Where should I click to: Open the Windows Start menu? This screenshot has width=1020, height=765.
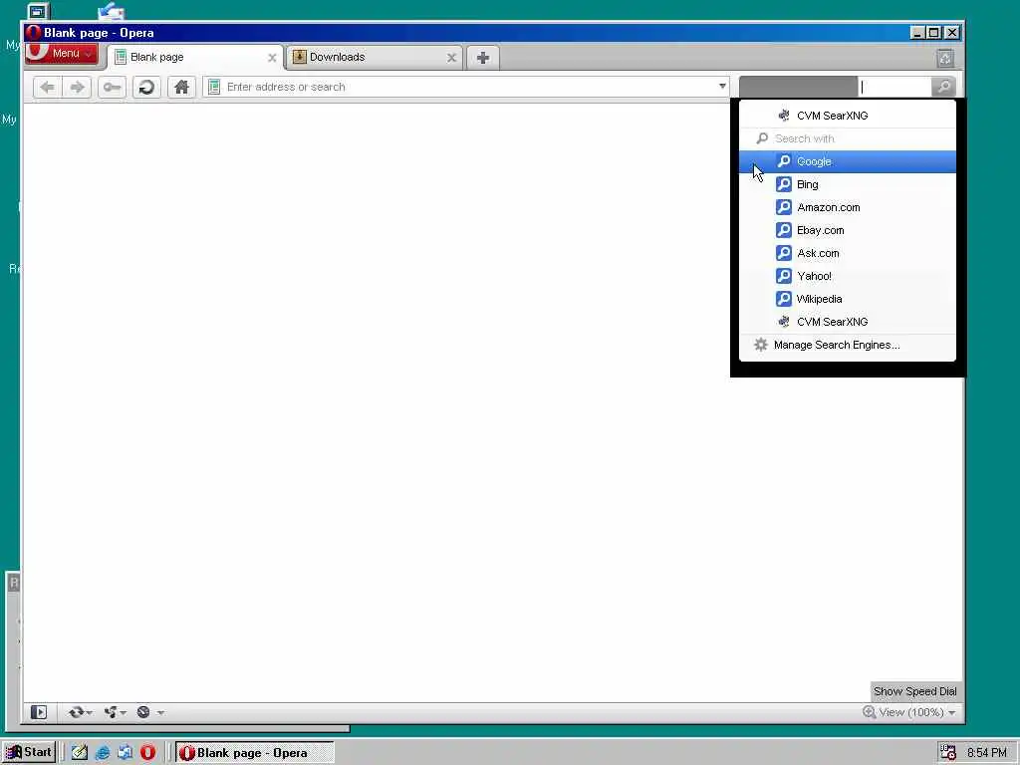(29, 753)
